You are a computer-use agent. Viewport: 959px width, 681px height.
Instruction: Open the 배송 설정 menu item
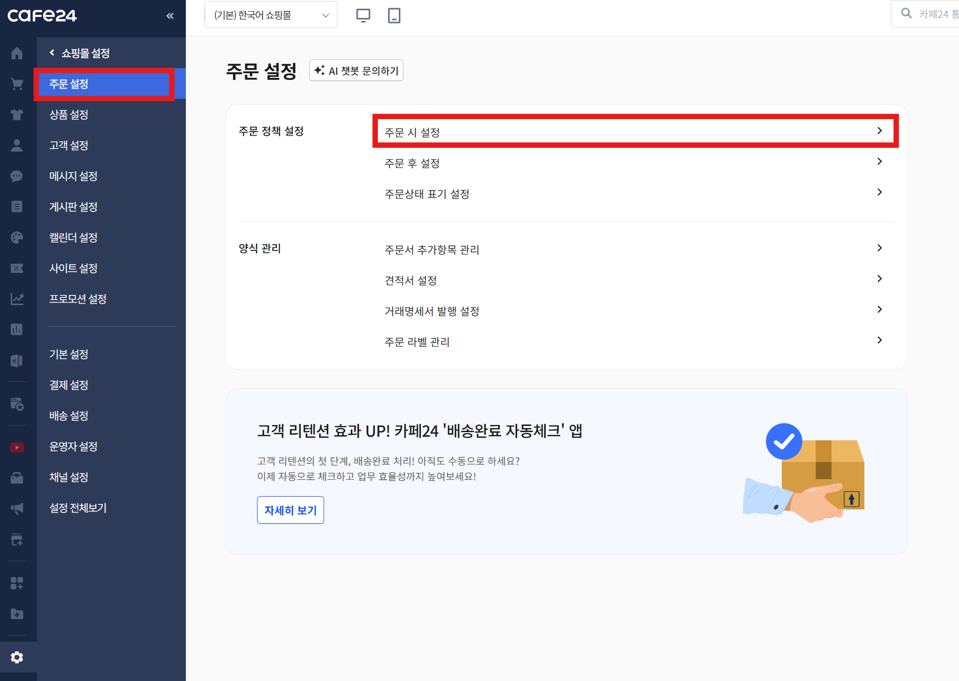click(x=69, y=416)
